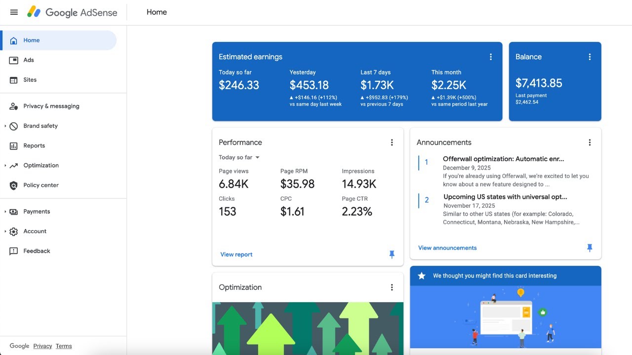Click the Home house icon in sidebar

coord(14,40)
